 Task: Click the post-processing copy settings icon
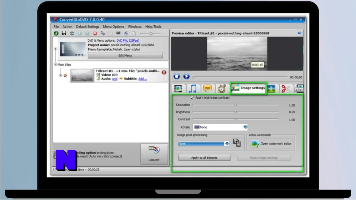[x=236, y=143]
